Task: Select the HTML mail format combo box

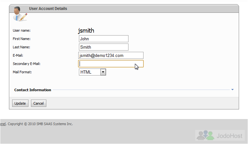Action: point(89,72)
